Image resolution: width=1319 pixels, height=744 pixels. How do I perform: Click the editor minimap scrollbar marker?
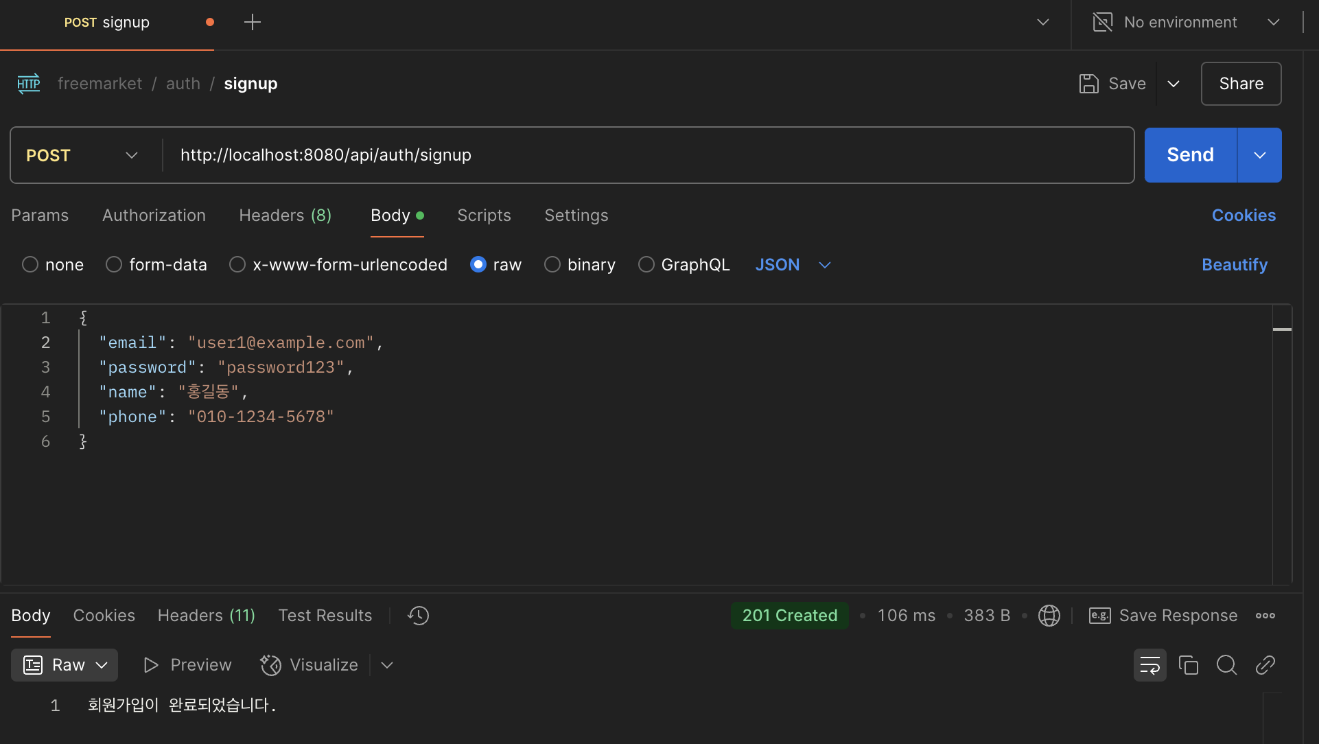coord(1281,329)
